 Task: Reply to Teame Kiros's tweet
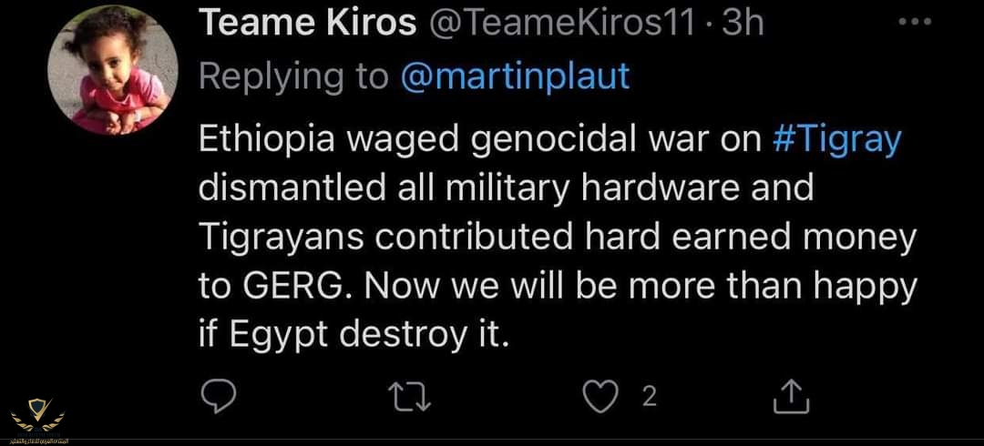pos(218,395)
